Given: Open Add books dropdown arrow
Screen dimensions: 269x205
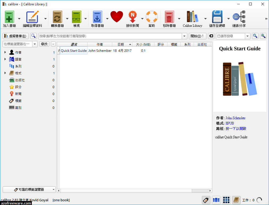Looking at the screenshot, I should (19, 19).
